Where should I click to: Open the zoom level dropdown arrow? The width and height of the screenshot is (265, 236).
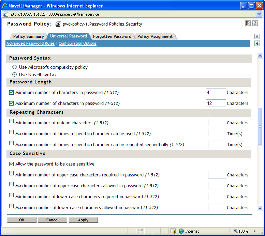coord(254,231)
